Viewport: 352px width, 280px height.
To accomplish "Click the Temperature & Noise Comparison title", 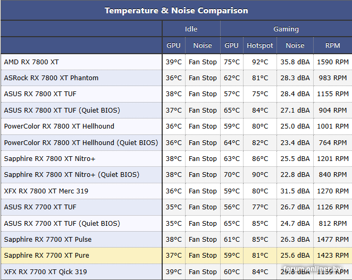I will point(176,11).
